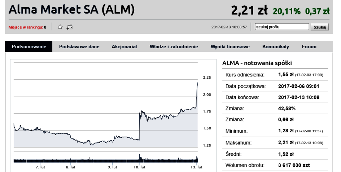The image size is (341, 172).
Task: Click the volume bars below the chart
Action: 106,160
